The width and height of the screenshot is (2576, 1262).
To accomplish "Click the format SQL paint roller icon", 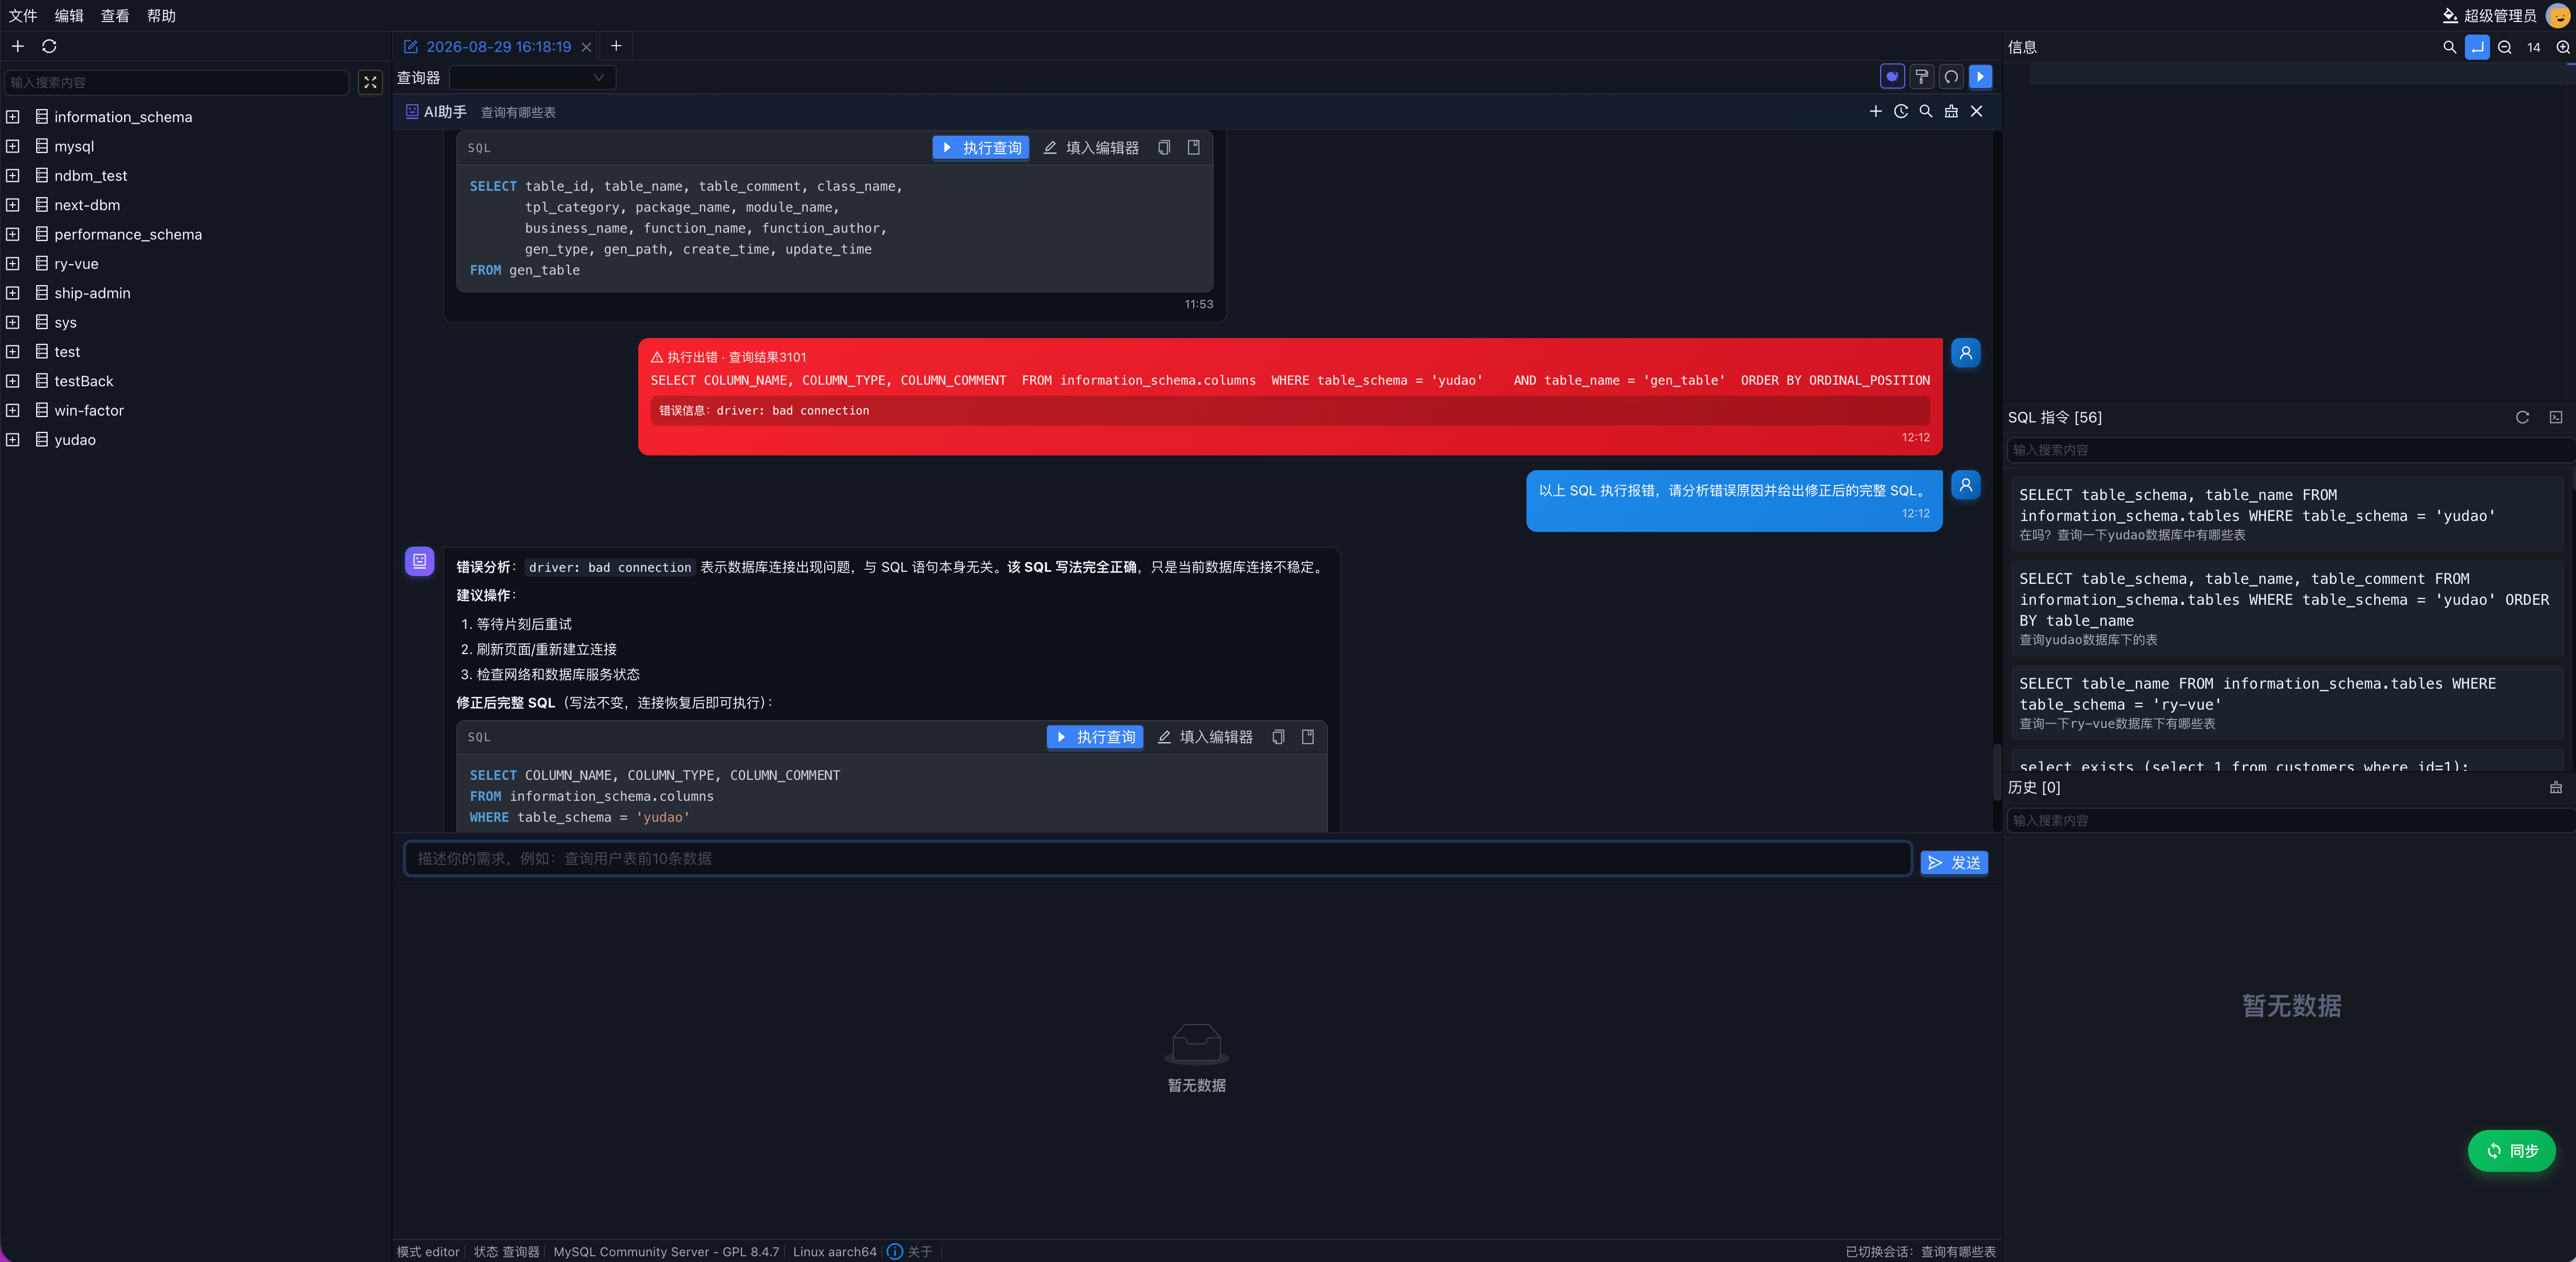I will [x=1922, y=77].
